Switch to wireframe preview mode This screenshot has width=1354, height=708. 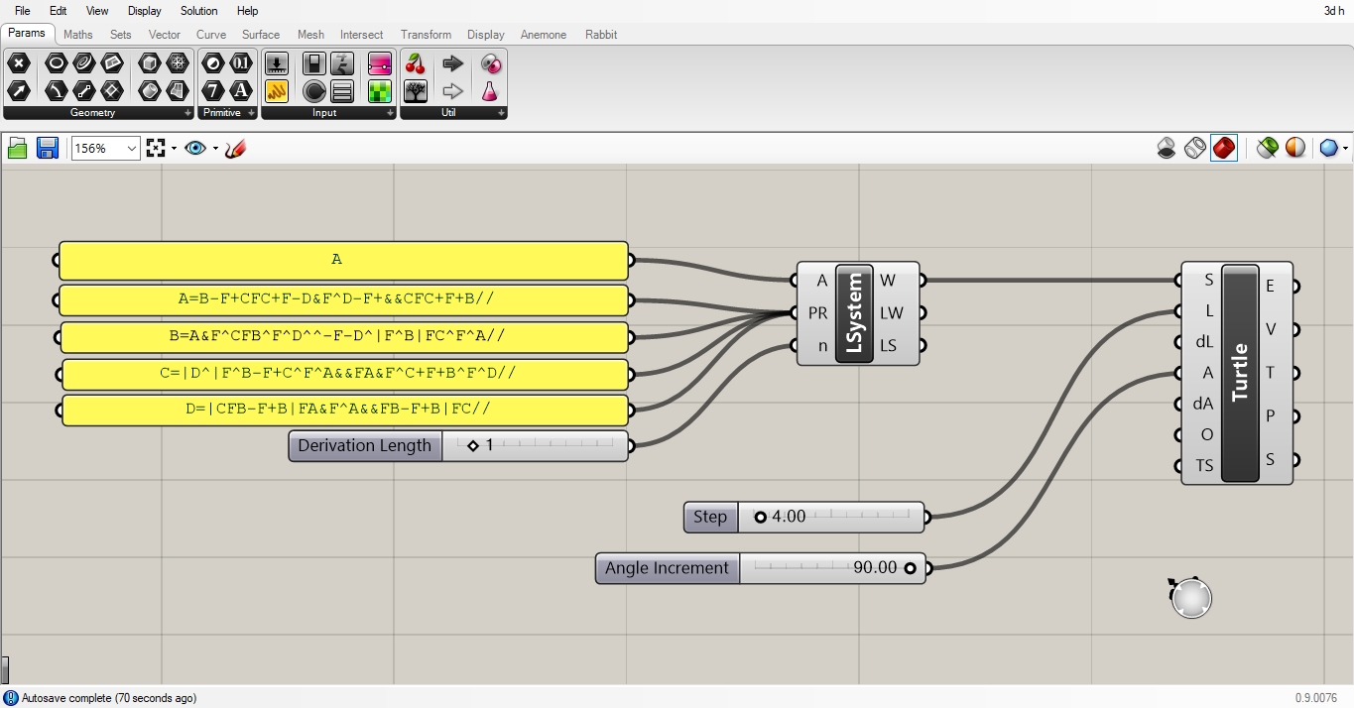(1195, 149)
